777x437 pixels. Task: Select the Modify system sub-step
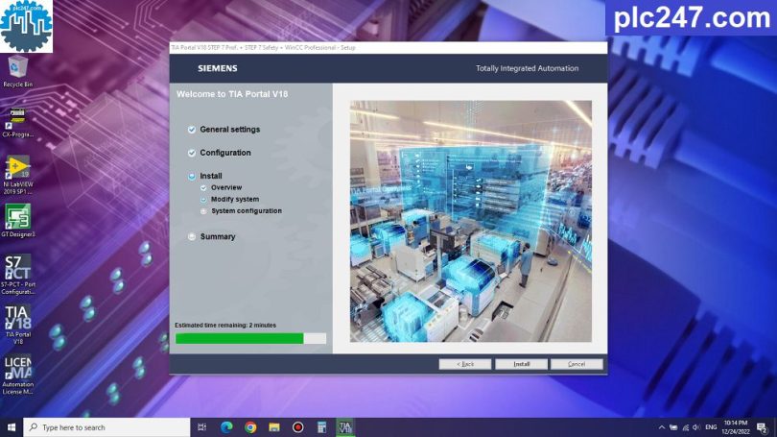234,200
